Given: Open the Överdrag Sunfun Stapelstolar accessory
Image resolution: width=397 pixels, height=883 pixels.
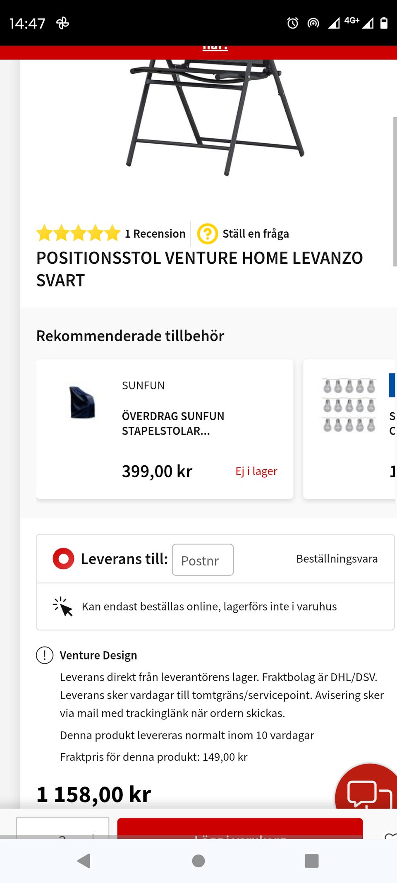Looking at the screenshot, I should point(173,423).
